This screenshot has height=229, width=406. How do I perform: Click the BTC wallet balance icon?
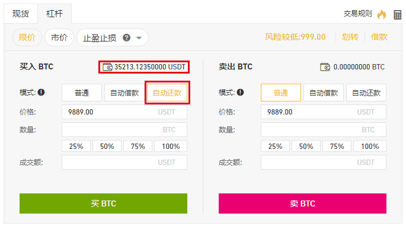325,67
